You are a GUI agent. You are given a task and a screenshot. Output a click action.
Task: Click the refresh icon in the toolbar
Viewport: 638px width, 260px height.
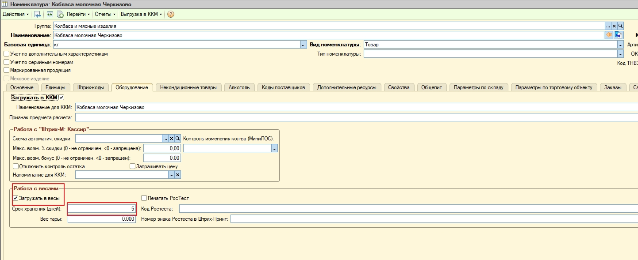(x=50, y=14)
